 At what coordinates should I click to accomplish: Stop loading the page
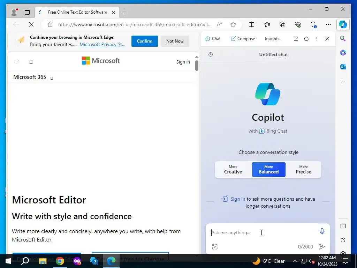tap(31, 24)
